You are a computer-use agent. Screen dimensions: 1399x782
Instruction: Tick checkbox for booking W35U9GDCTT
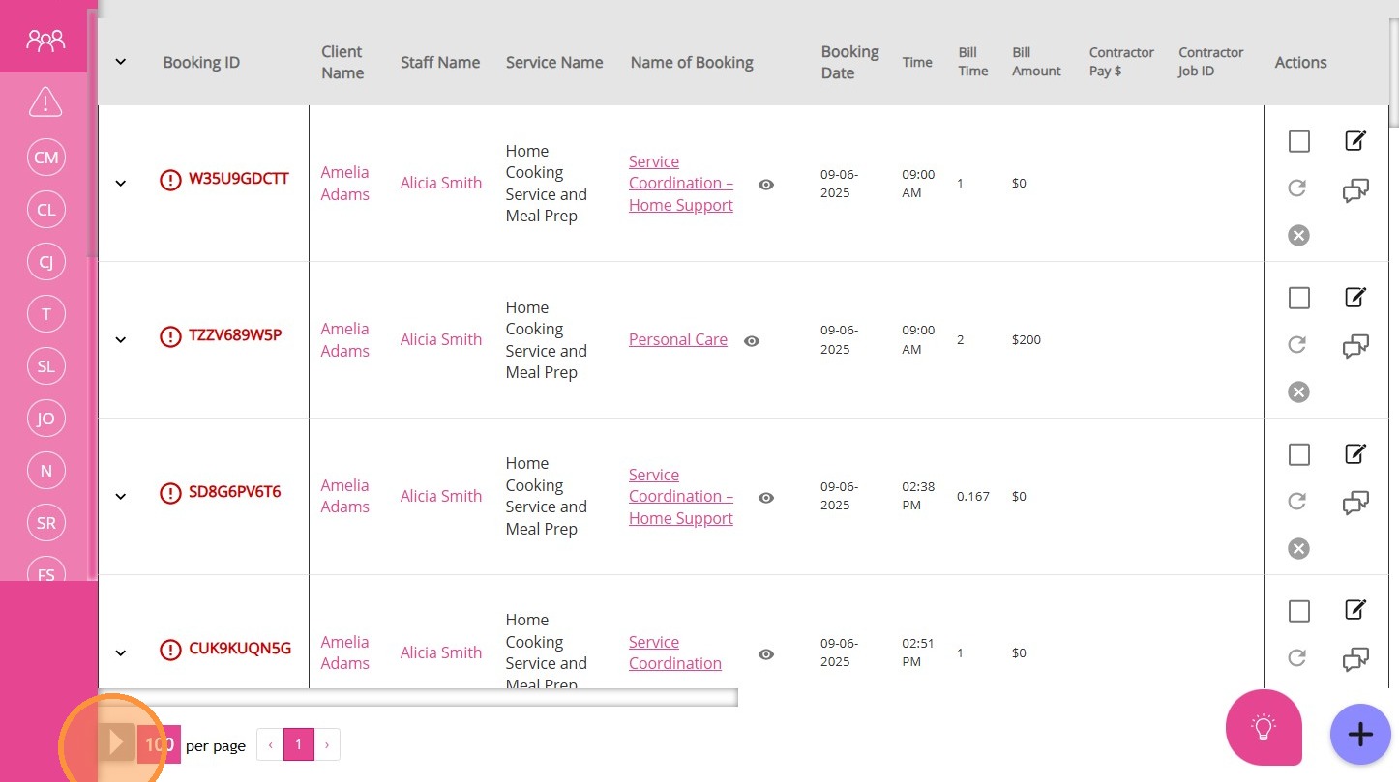pos(1298,141)
